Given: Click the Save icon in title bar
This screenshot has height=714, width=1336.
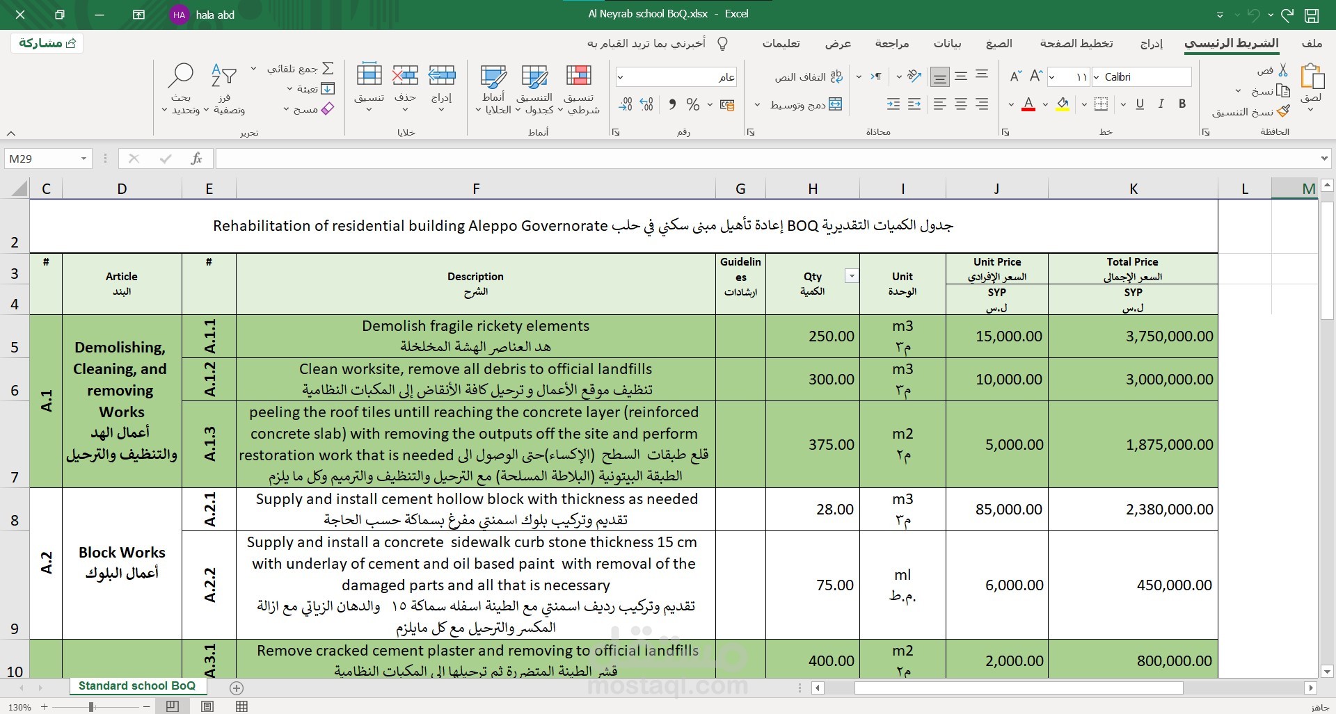Looking at the screenshot, I should point(1312,15).
